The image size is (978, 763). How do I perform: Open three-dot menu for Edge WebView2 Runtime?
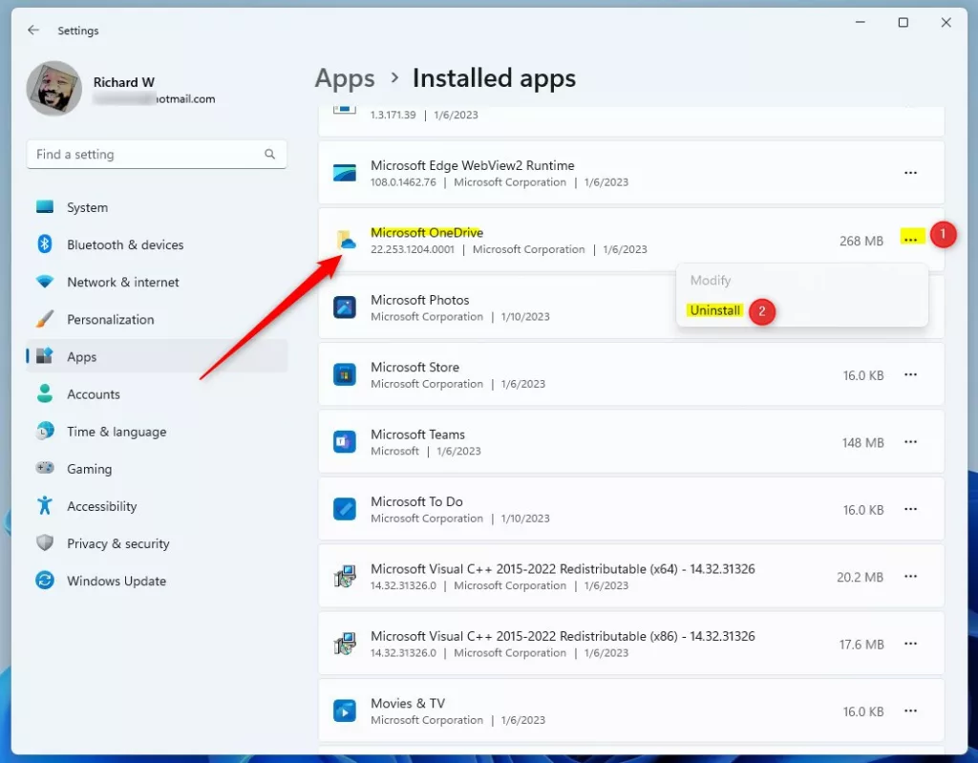point(910,173)
